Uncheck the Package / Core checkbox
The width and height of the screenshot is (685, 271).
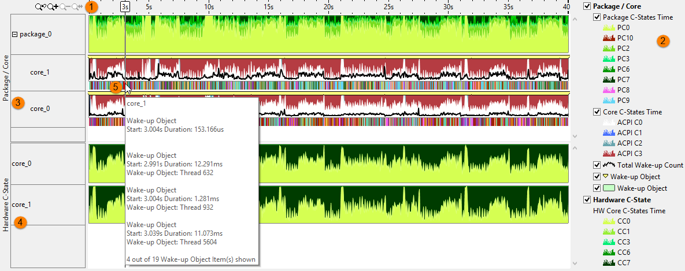[x=587, y=6]
